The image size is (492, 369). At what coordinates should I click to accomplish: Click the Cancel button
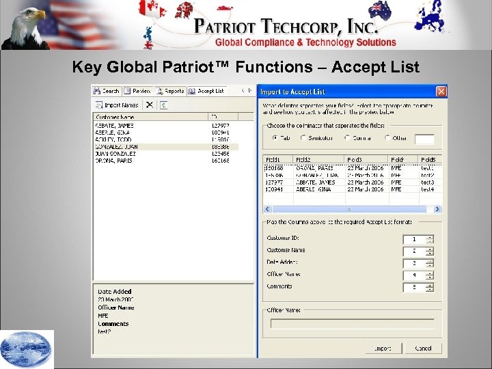pos(423,348)
